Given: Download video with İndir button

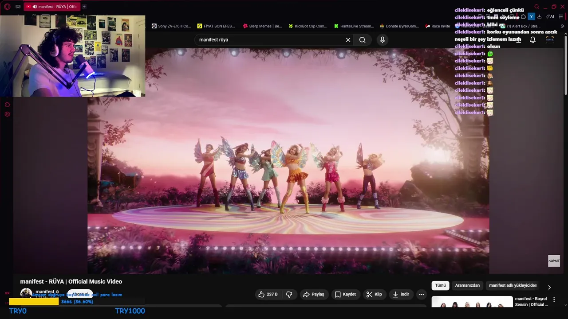Looking at the screenshot, I should (401, 294).
